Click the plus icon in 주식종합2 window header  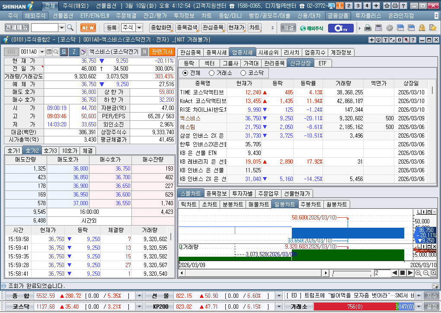click(372, 40)
